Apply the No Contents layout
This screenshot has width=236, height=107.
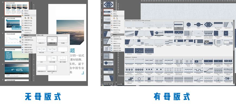[x=129, y=62]
